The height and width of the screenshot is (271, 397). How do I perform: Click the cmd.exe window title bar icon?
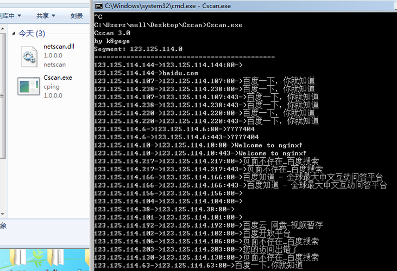click(x=99, y=6)
